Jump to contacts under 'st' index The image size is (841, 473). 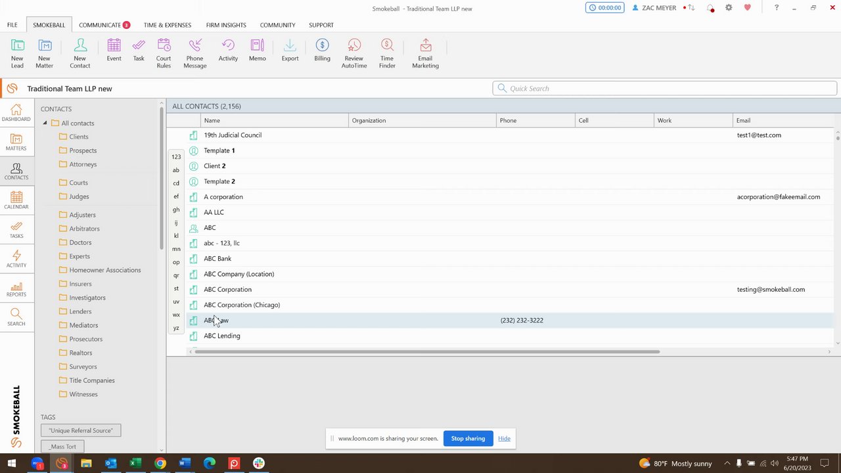point(176,288)
